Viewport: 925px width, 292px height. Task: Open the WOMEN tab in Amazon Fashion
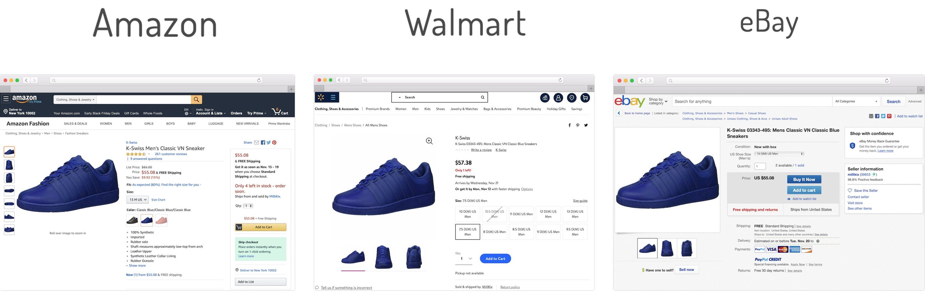(x=106, y=124)
